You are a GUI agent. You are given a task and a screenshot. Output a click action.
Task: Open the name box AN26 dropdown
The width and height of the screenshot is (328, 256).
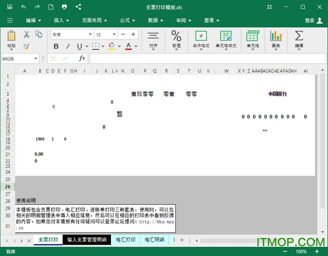tap(36, 59)
